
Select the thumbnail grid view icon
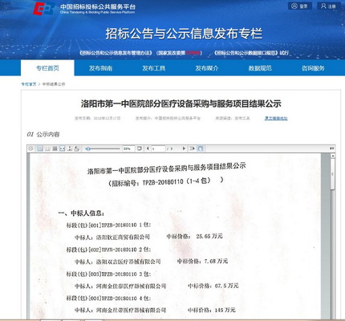pyautogui.click(x=55, y=148)
